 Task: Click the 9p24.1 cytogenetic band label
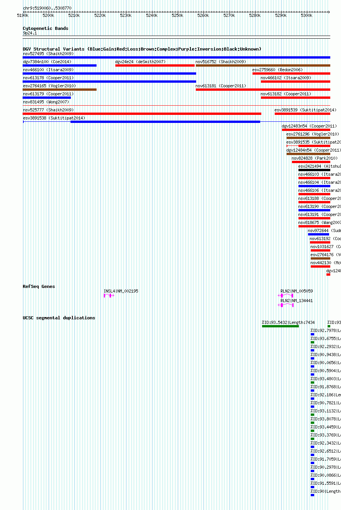point(30,33)
